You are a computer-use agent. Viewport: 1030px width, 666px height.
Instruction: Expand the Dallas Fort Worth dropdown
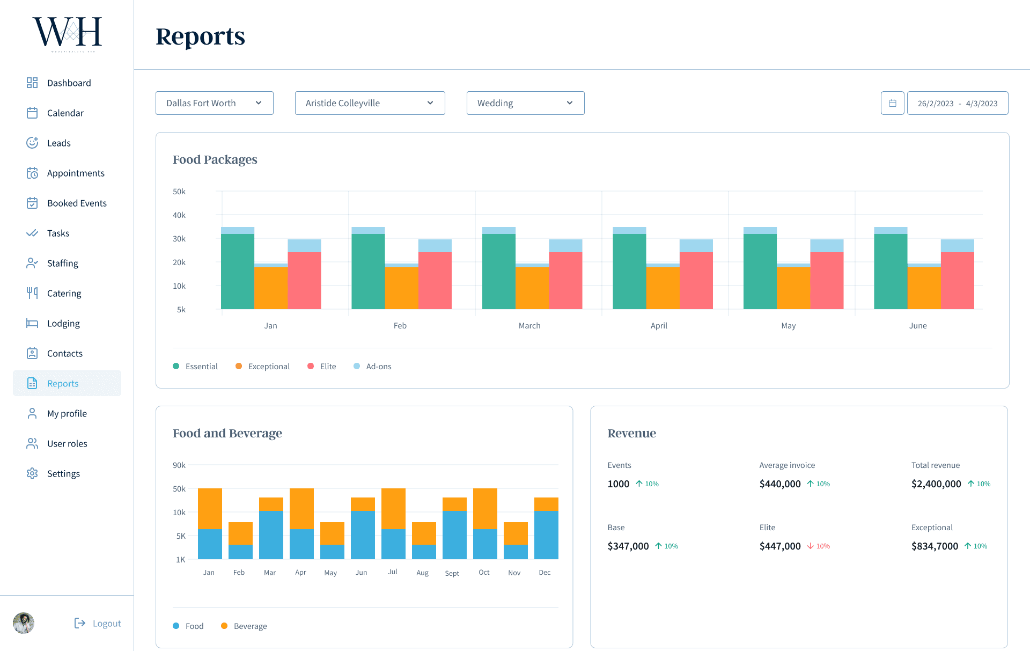(x=215, y=103)
